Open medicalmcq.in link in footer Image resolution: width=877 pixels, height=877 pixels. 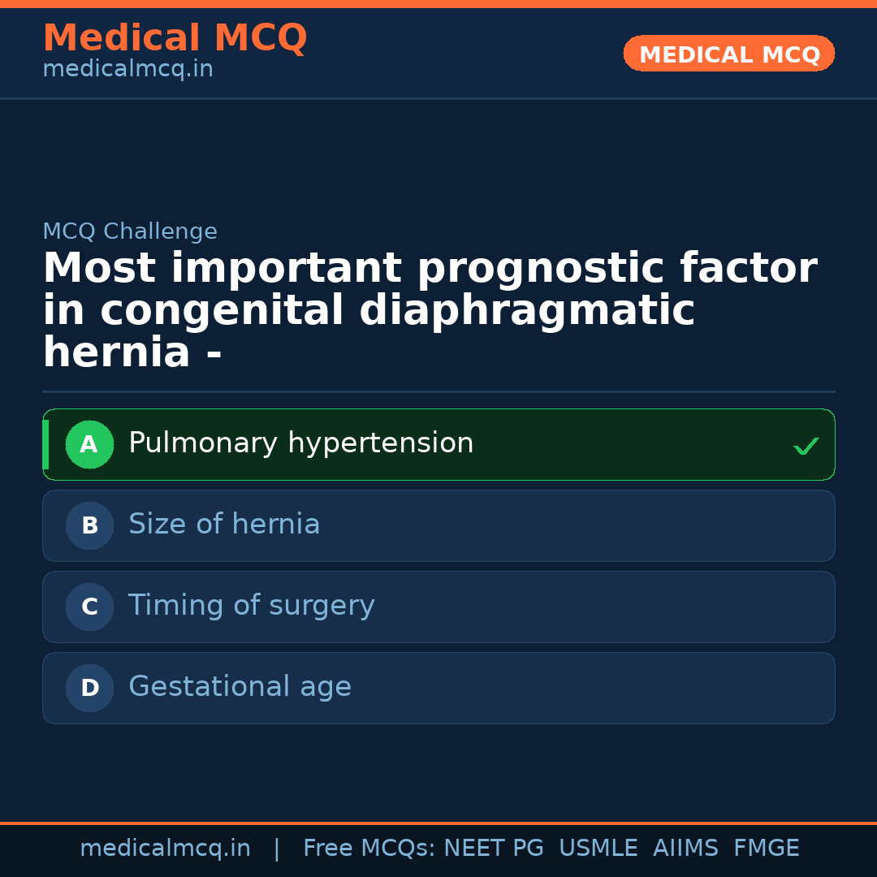pyautogui.click(x=165, y=849)
